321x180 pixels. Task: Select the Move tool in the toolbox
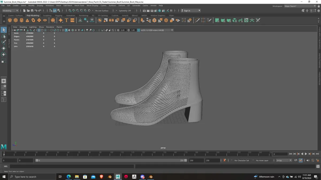point(4,48)
